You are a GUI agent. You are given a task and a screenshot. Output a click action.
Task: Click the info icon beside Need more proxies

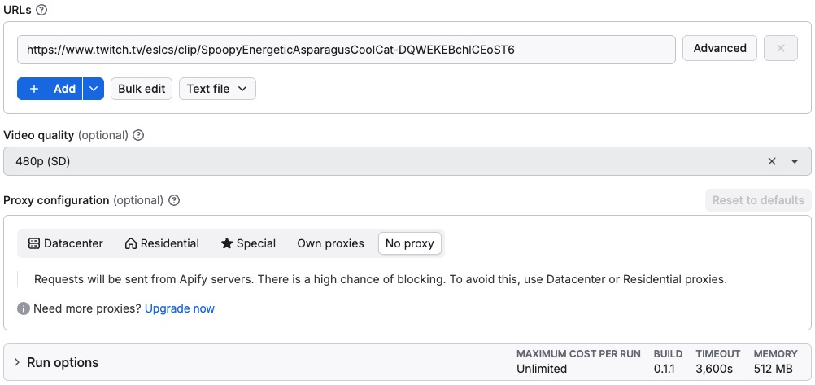tap(24, 309)
